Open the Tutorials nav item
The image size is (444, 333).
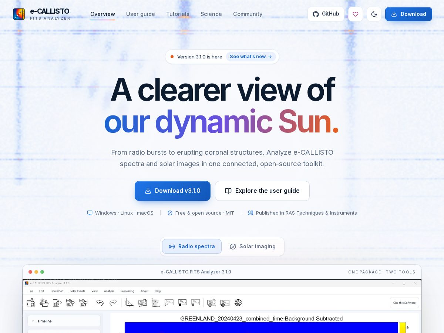[x=178, y=14]
